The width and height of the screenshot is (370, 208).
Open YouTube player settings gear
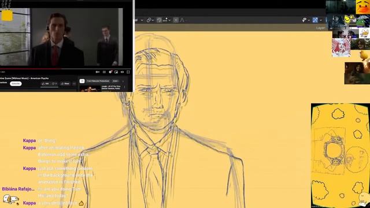coord(110,72)
